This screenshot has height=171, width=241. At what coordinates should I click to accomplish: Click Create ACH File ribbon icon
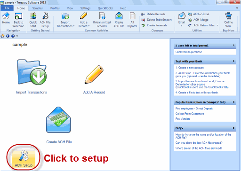pos(119,20)
